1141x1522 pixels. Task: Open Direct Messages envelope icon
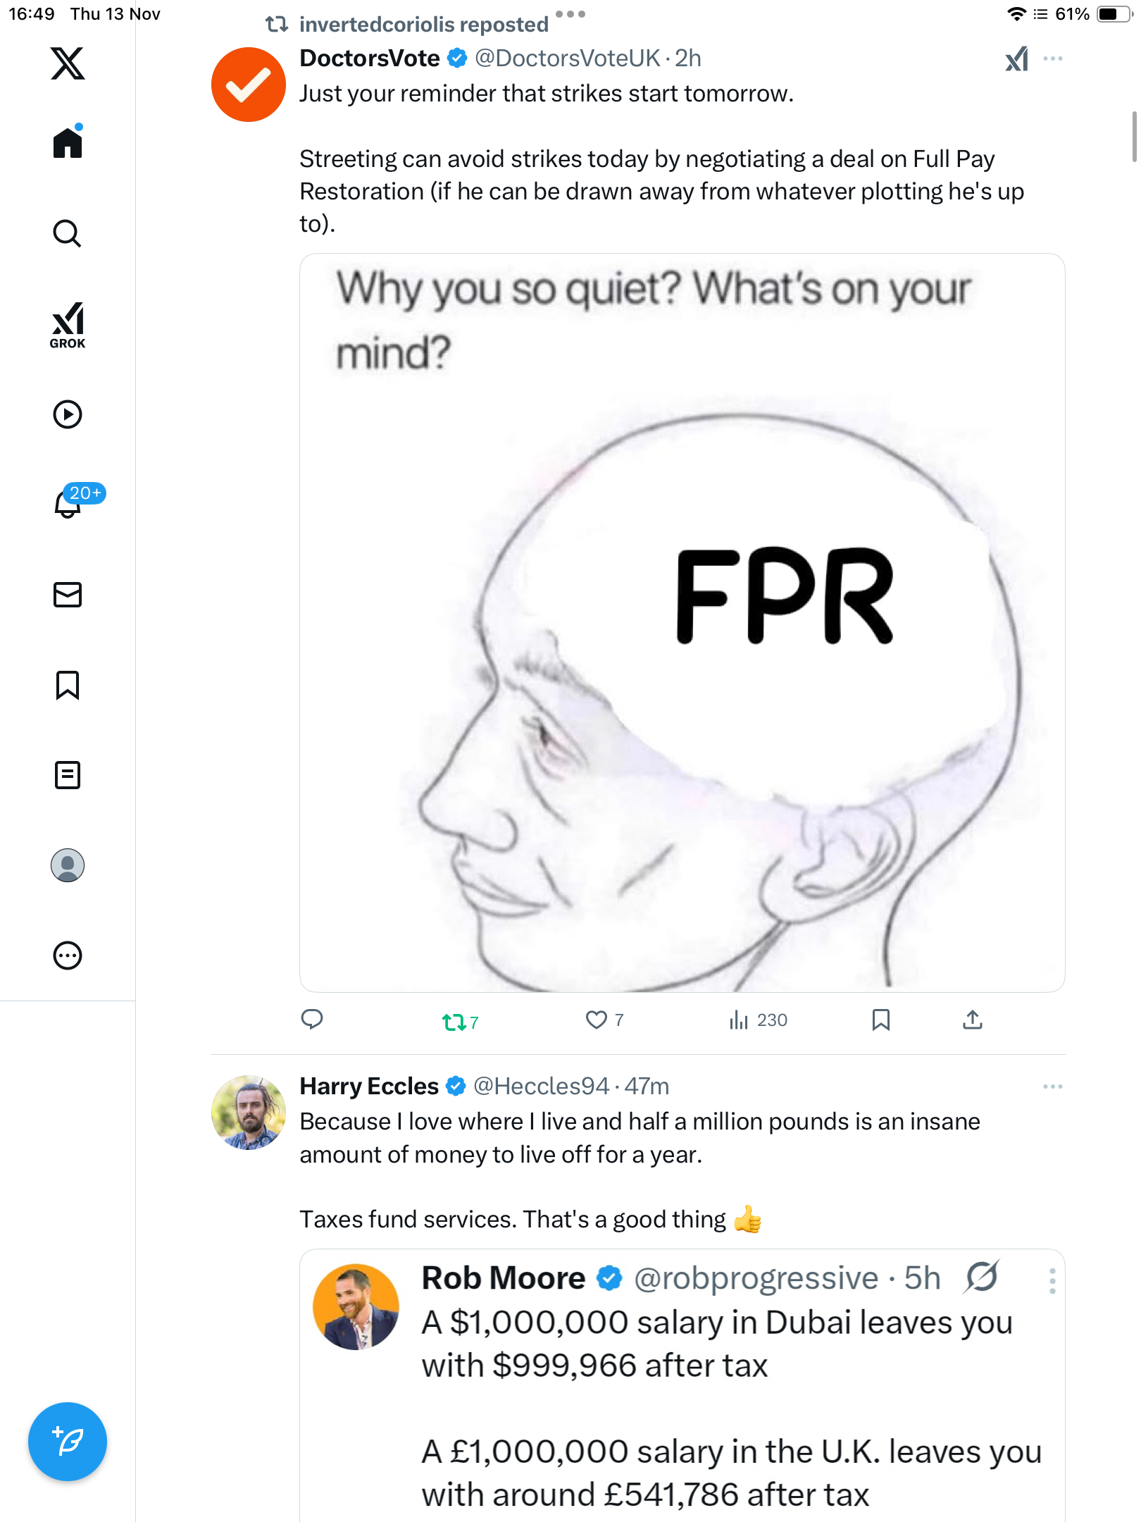68,595
